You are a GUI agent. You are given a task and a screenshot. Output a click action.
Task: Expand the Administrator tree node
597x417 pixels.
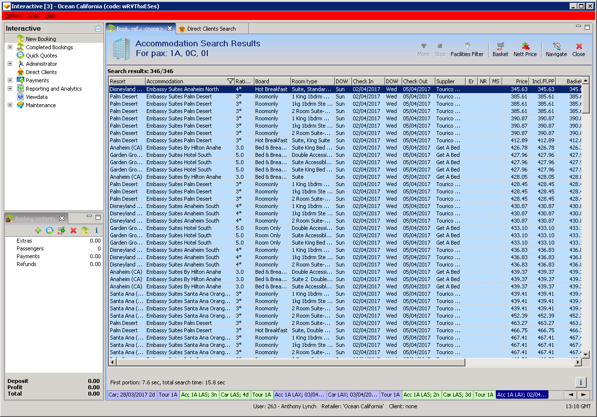(x=10, y=64)
